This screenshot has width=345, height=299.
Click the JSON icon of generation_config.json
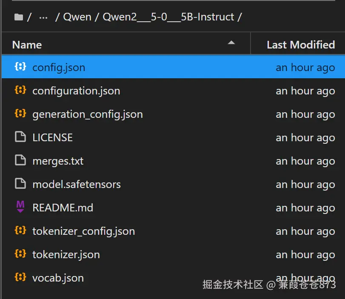pos(20,113)
